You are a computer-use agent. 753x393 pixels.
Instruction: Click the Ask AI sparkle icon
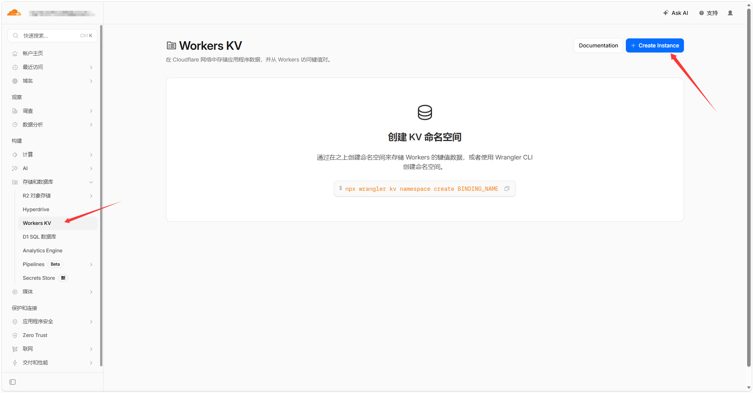[666, 13]
